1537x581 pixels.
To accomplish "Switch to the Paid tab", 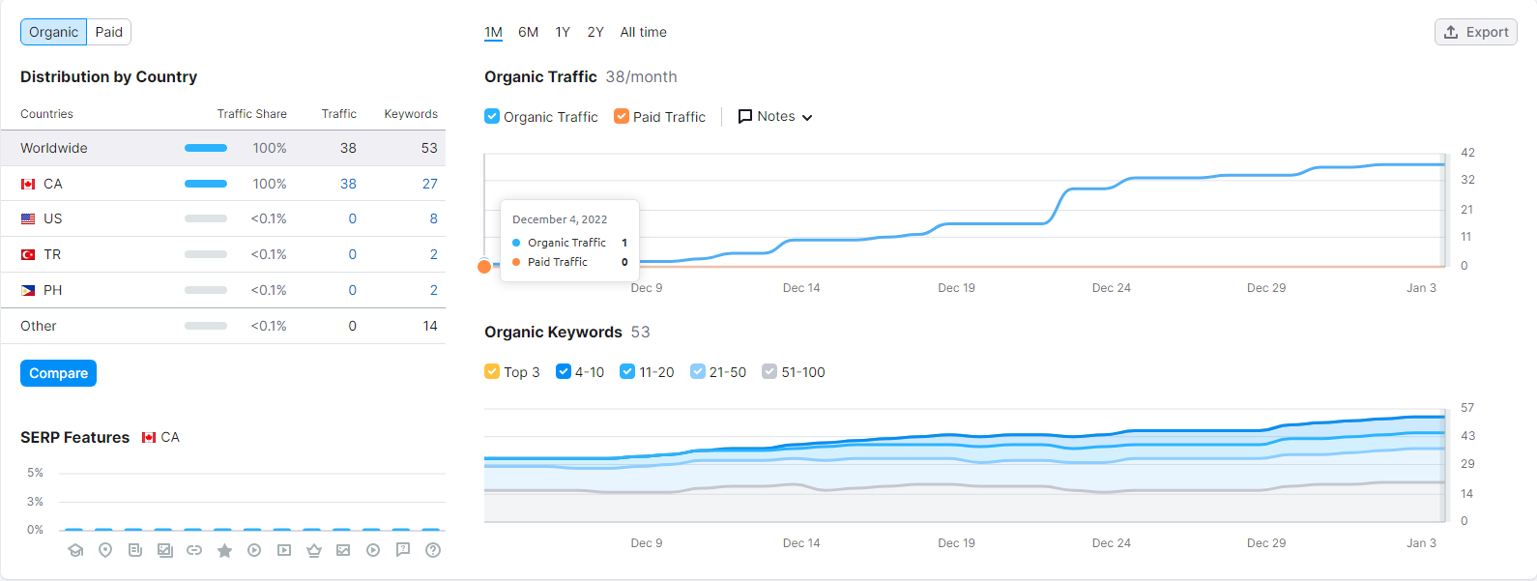I will click(x=109, y=32).
